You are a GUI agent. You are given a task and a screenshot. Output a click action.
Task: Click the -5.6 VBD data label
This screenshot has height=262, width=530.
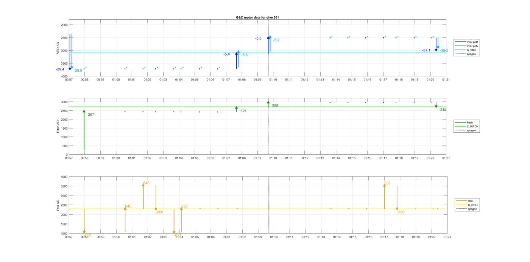245,55
